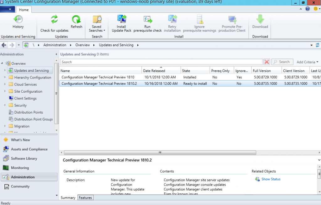Go back with navigation arrow
Screen dimensions: 321x205
point(4,45)
